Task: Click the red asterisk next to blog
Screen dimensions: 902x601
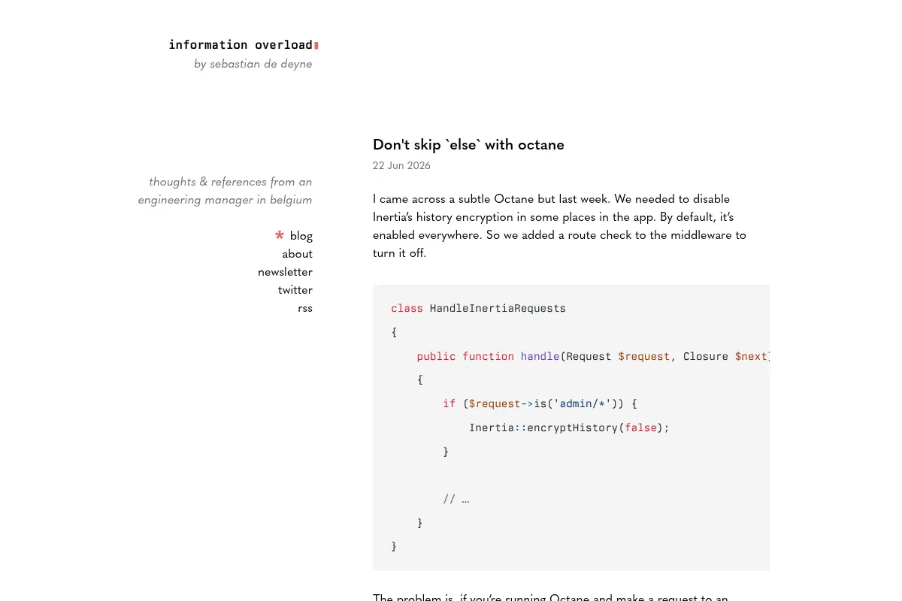Action: pyautogui.click(x=280, y=235)
